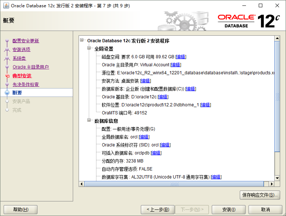Open the Oracle 主目录用户 step

pyautogui.click(x=31, y=67)
